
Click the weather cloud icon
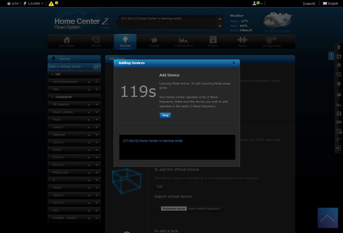[x=278, y=20]
